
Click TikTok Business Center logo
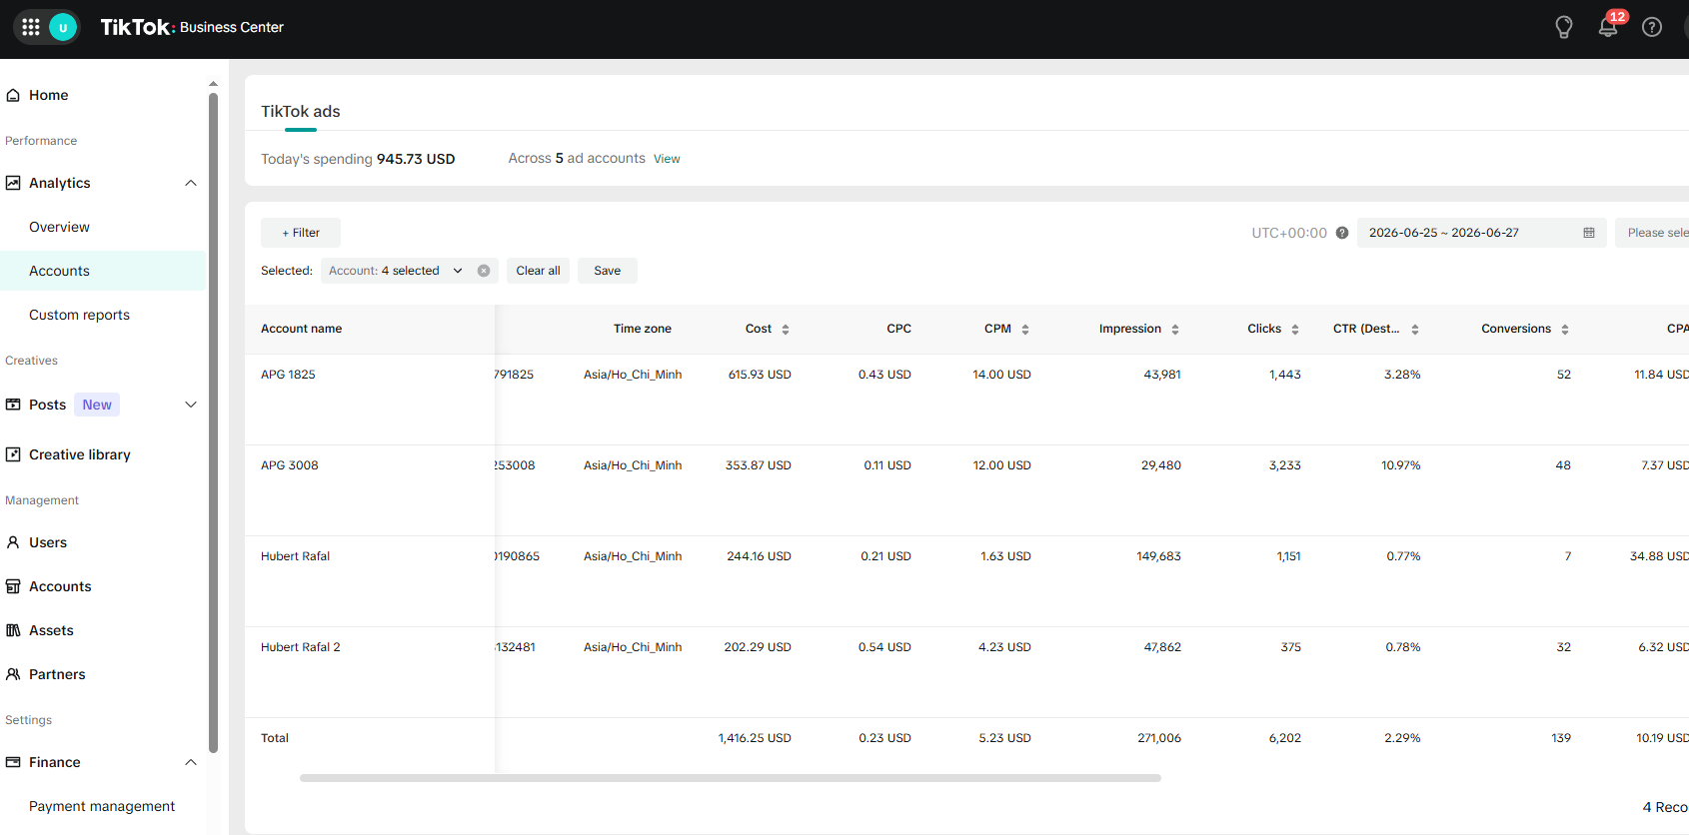pos(192,27)
